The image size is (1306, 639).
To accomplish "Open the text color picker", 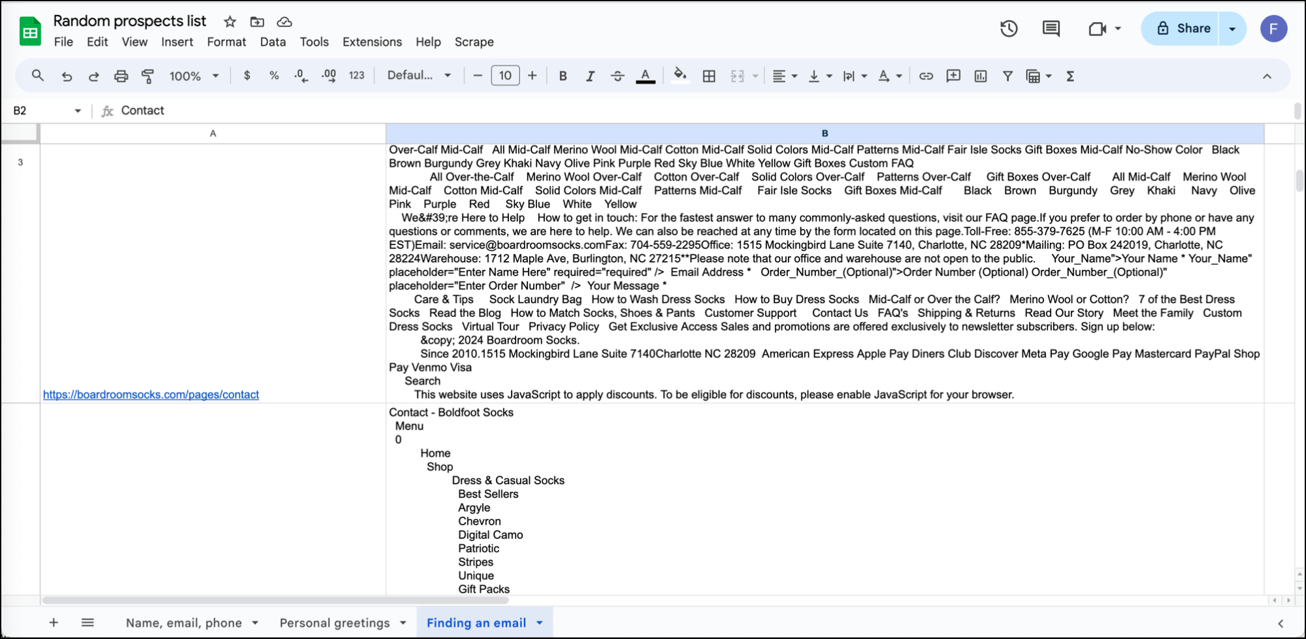I will click(x=645, y=76).
